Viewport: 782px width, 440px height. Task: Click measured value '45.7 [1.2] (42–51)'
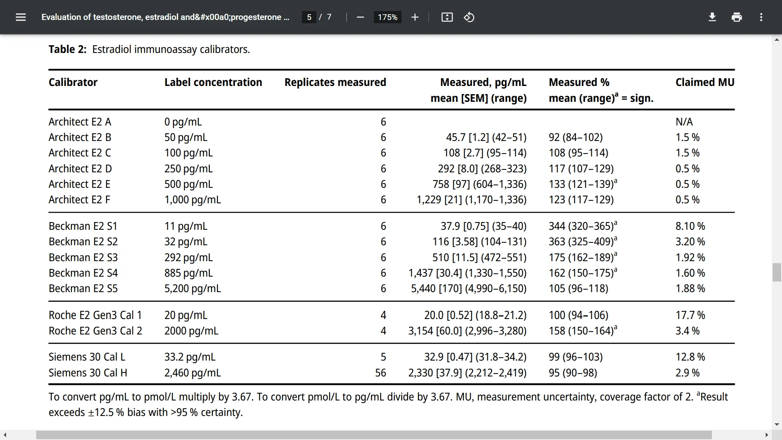coord(486,137)
